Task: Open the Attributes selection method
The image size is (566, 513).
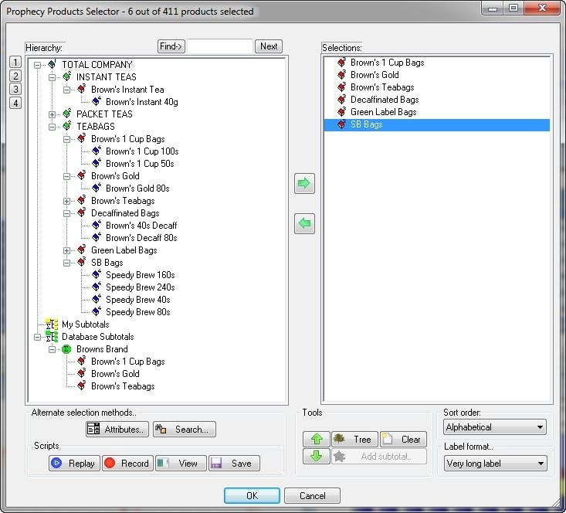Action: click(x=115, y=430)
